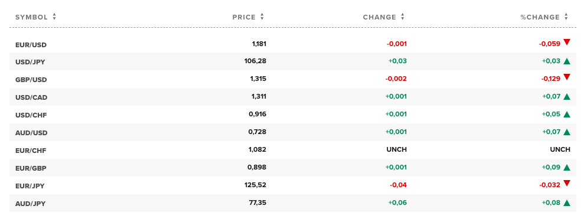Click the green up arrow for EUR/GBP
Screen dimensions: 584x222
[x=567, y=167]
